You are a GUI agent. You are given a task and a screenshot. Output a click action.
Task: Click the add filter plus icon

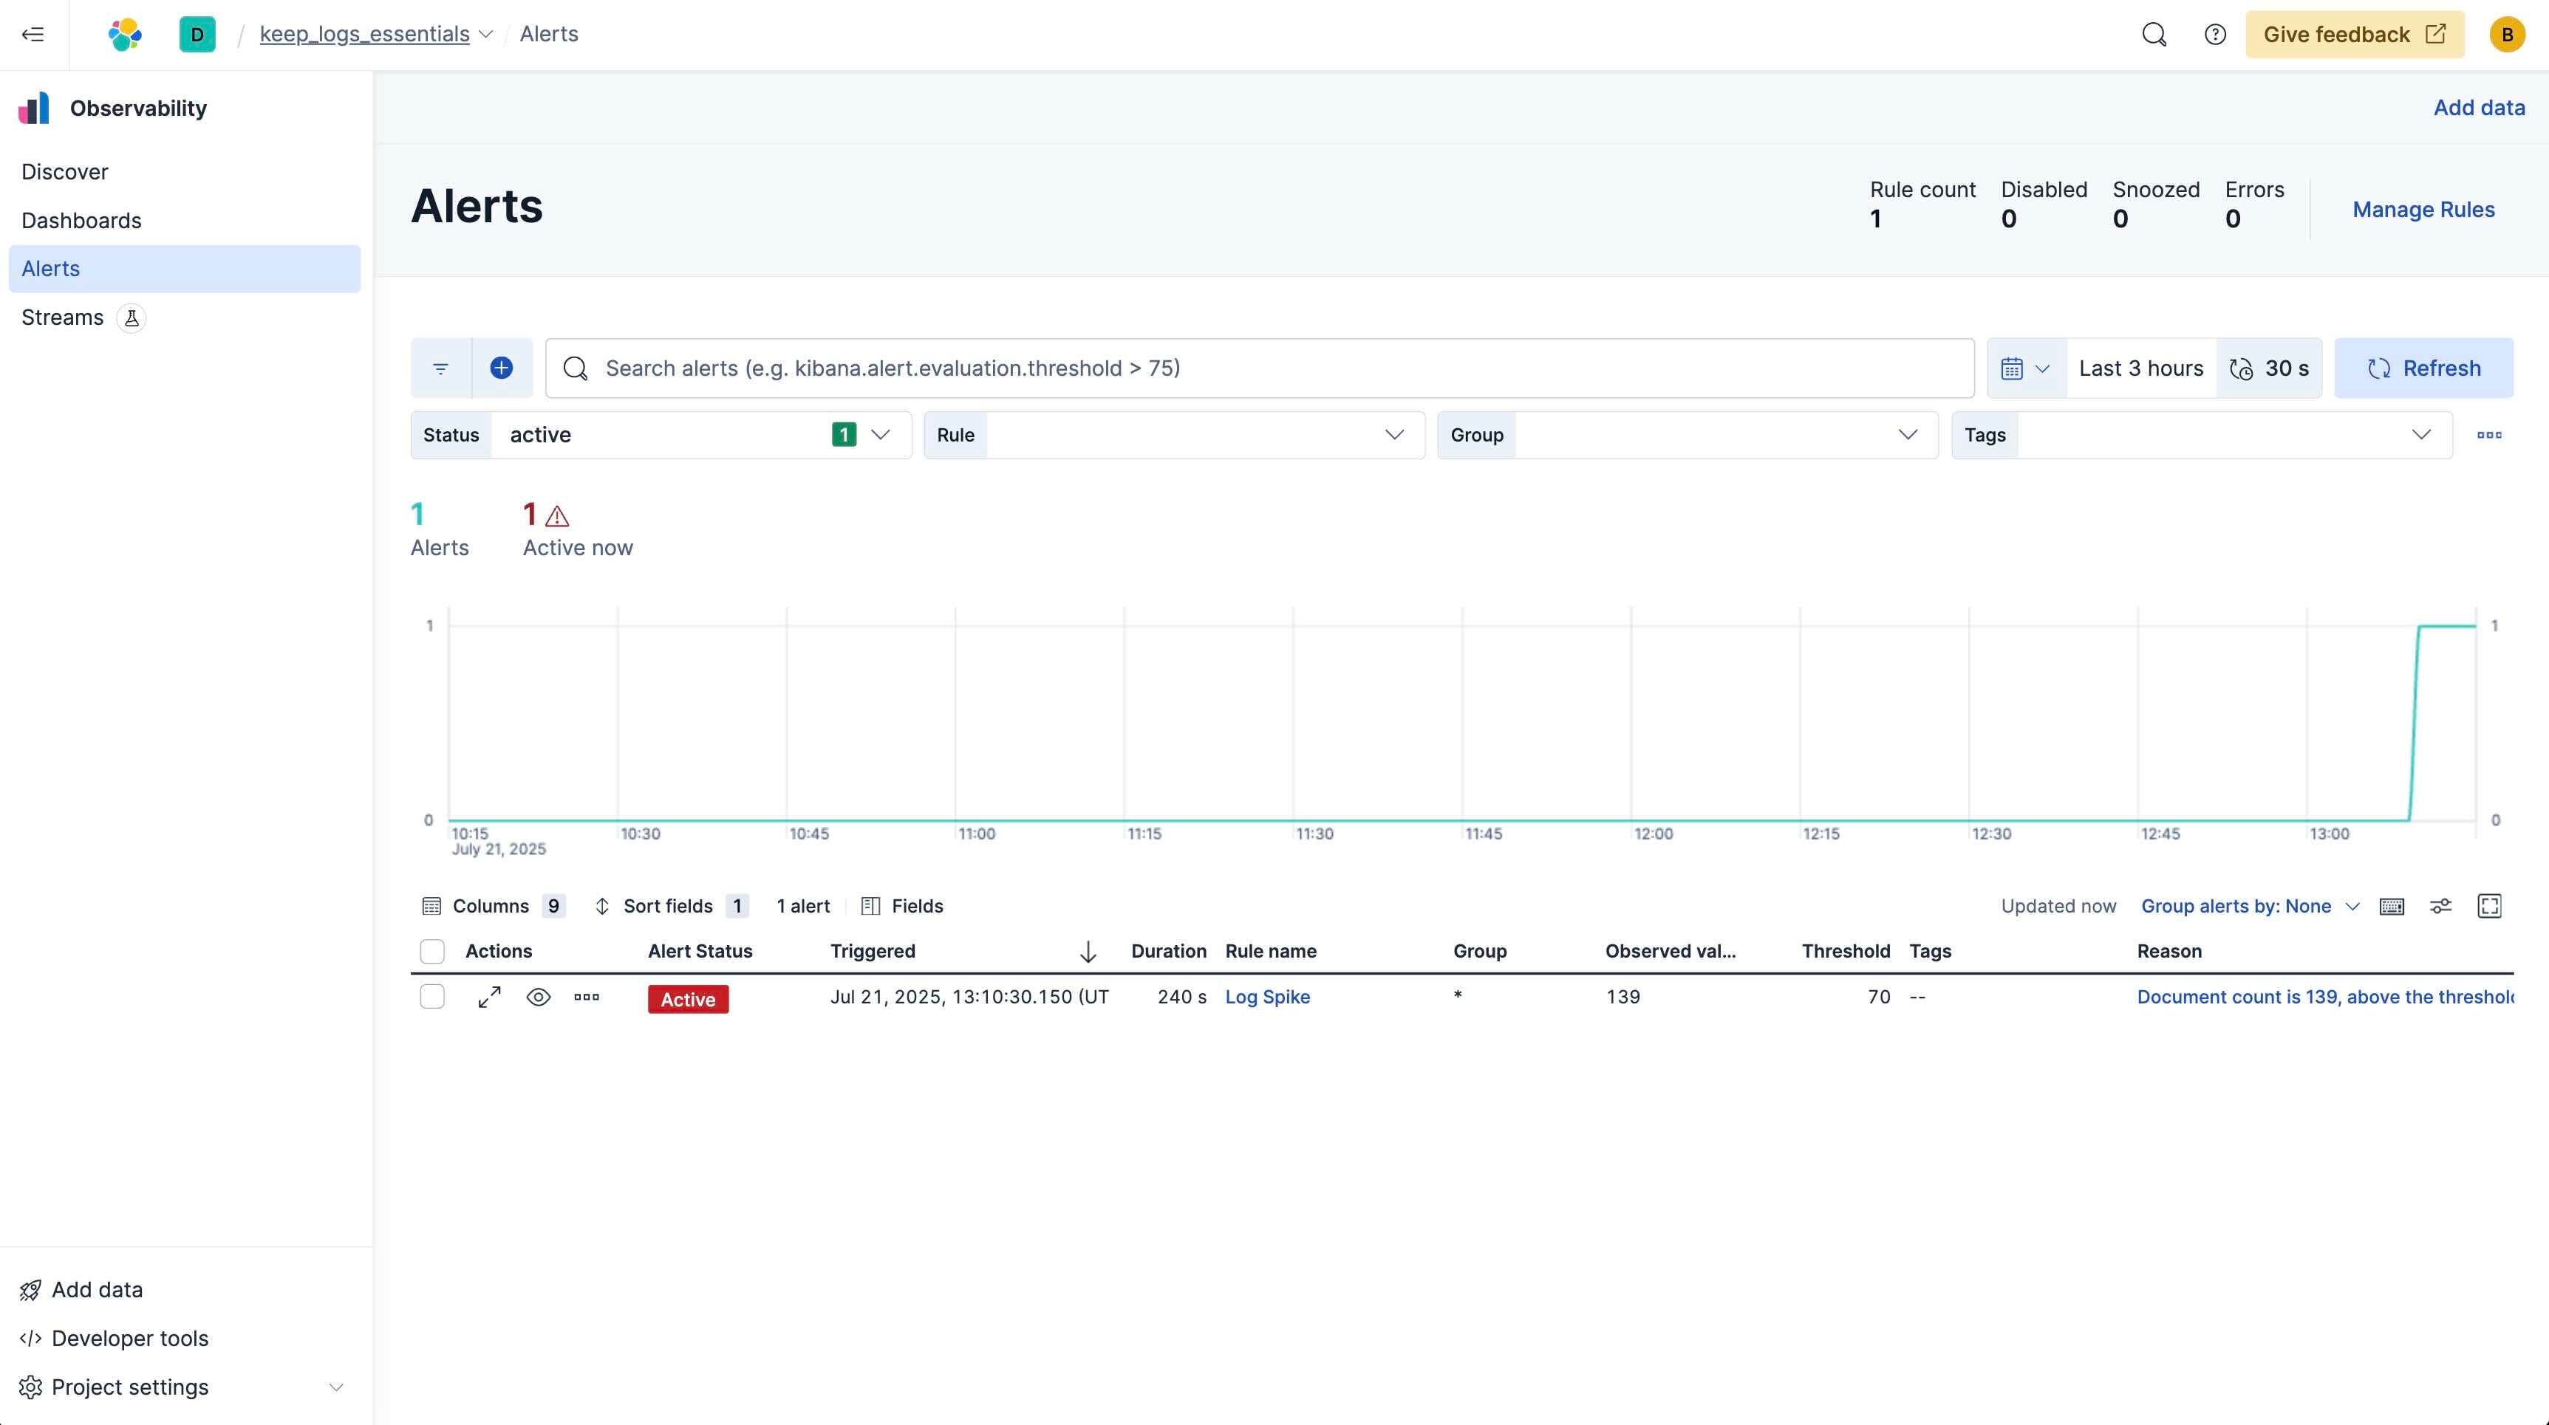point(502,368)
